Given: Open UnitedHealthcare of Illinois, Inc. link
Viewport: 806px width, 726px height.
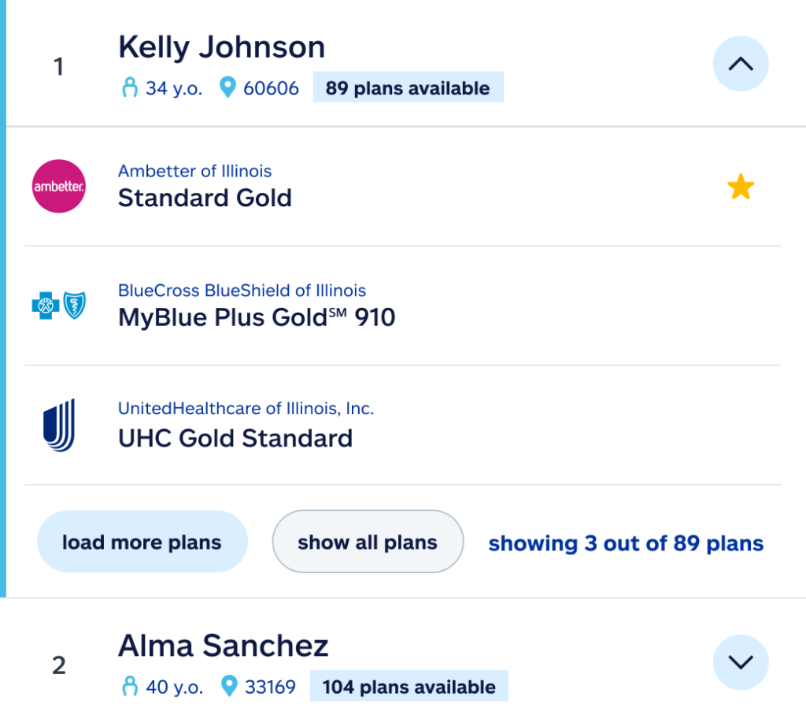Looking at the screenshot, I should pos(246,409).
